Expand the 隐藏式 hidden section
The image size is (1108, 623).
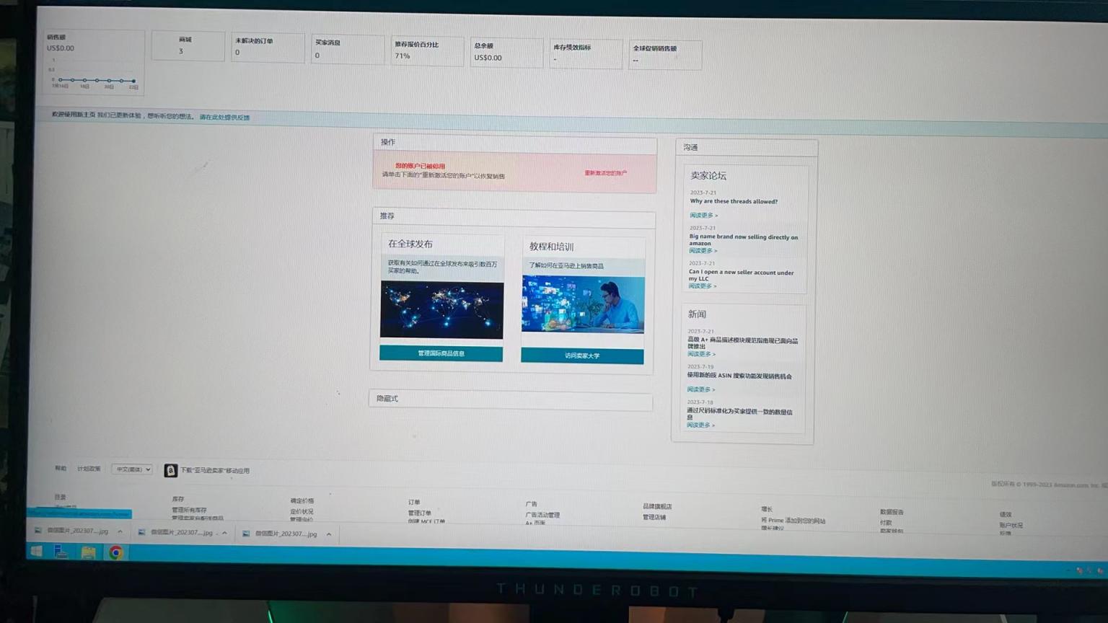coord(511,399)
